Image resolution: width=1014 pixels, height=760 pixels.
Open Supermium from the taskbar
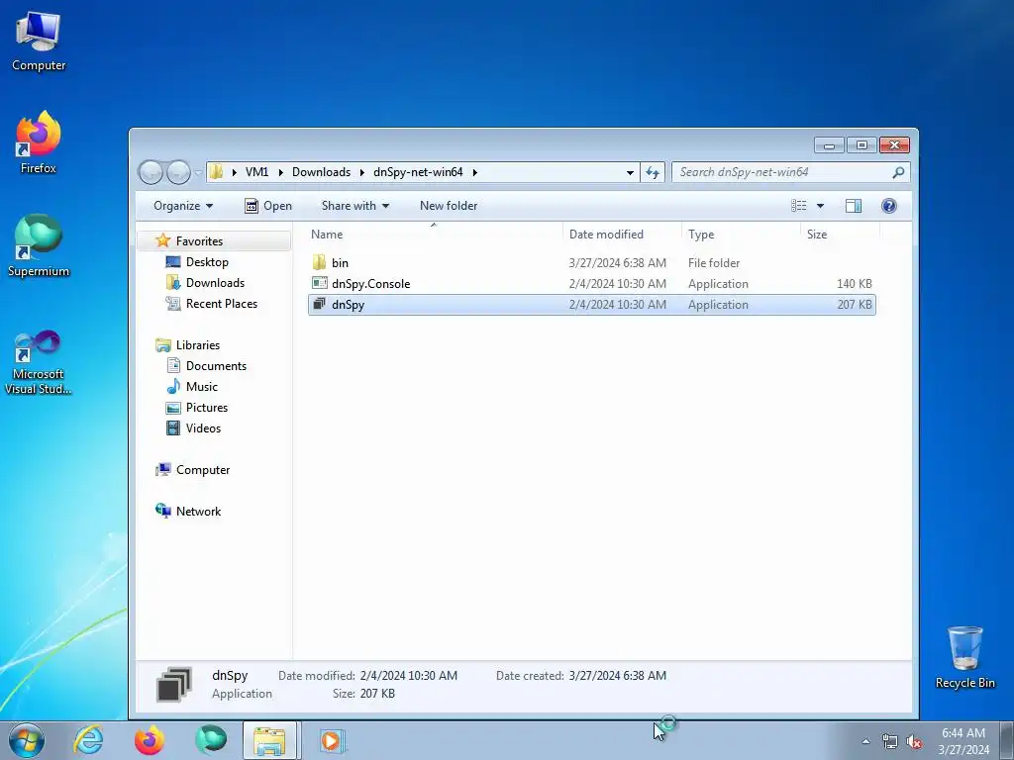[x=210, y=740]
